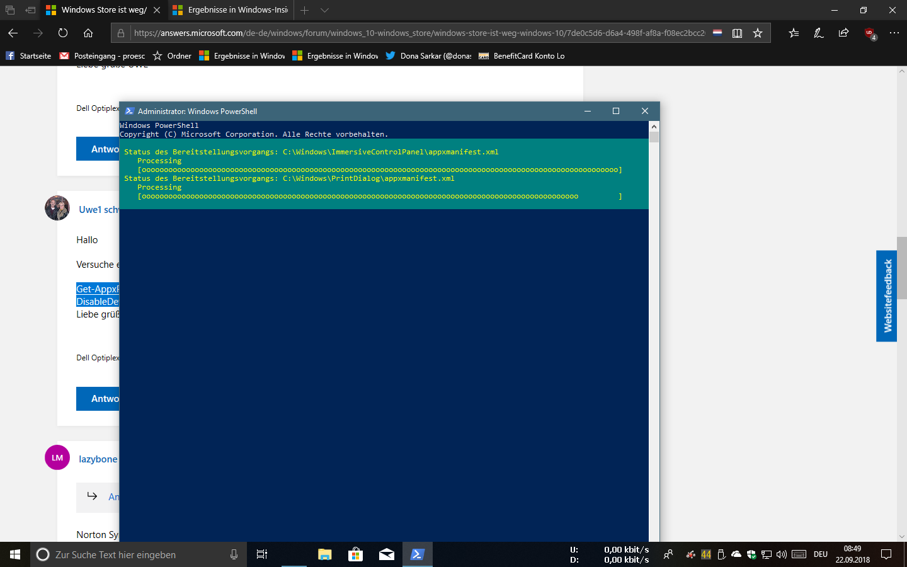The width and height of the screenshot is (907, 567).
Task: Open 'Dona Sarkar' Twitter bookmark
Action: [428, 56]
